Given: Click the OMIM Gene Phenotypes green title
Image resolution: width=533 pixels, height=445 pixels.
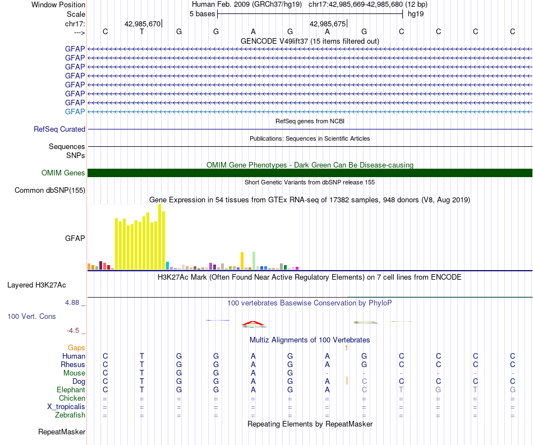Looking at the screenshot, I should pyautogui.click(x=310, y=165).
